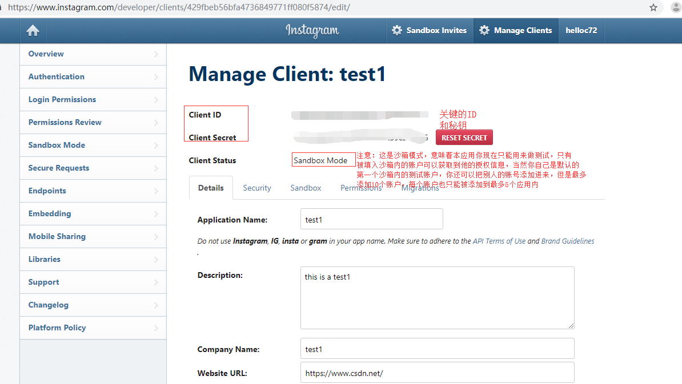Click the Sandbox Mode status text
Image resolution: width=682 pixels, height=384 pixels.
(320, 160)
